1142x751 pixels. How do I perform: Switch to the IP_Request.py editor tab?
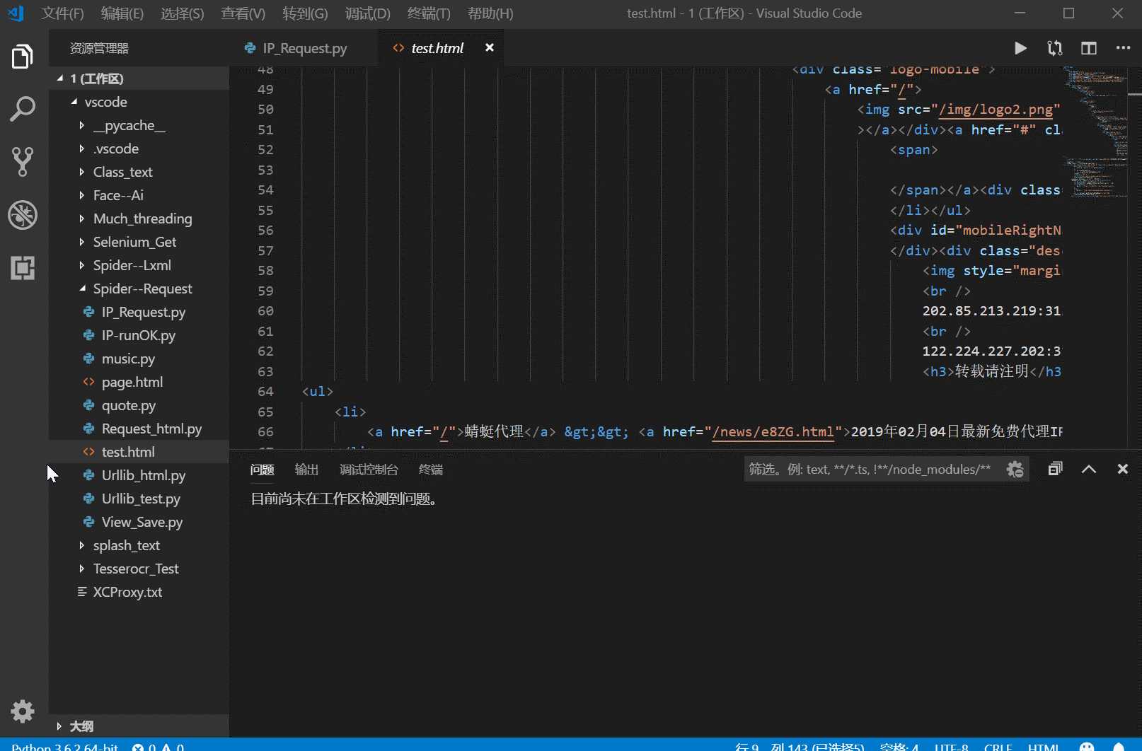(304, 48)
